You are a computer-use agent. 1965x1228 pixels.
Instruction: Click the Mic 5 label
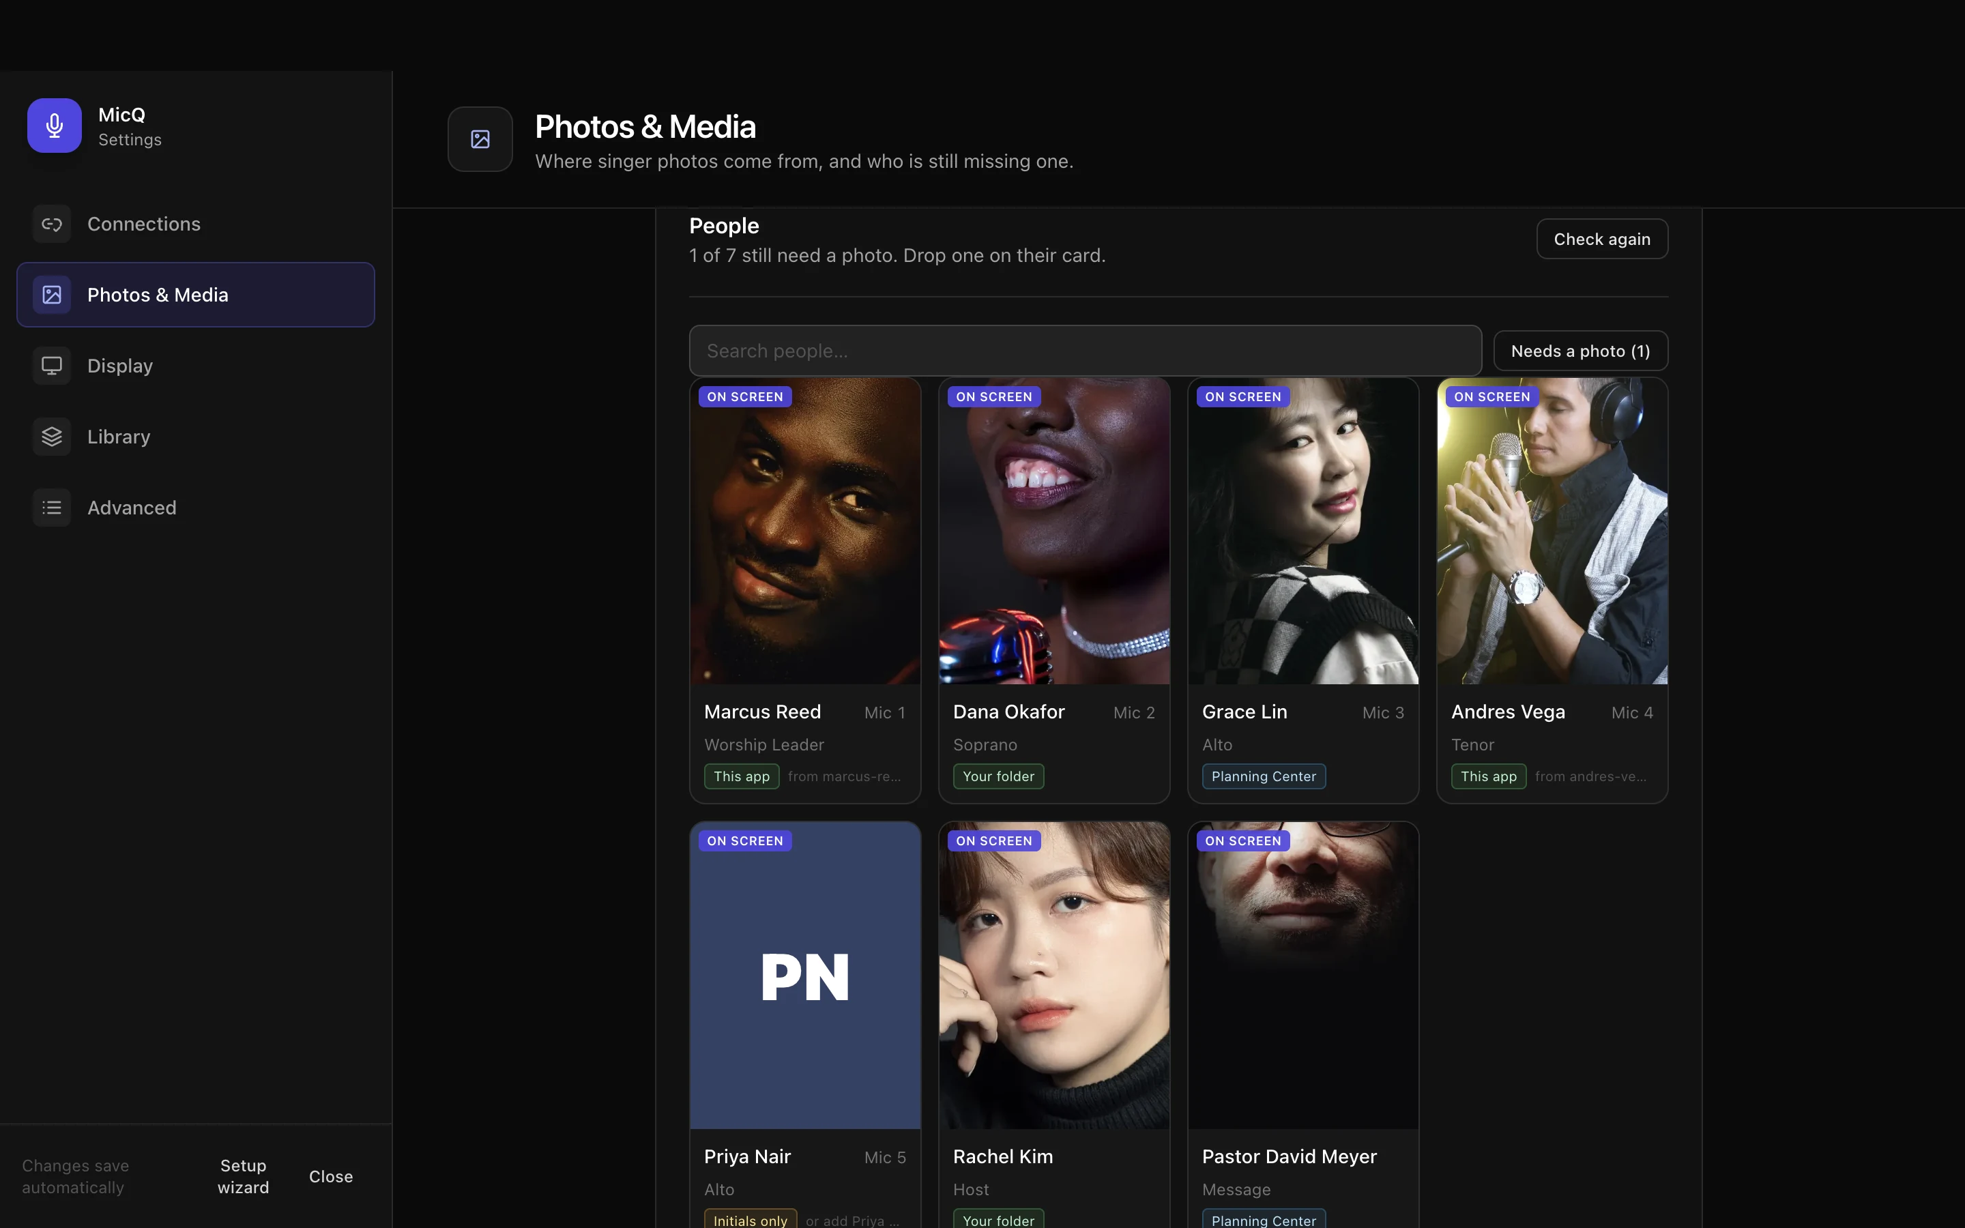884,1157
